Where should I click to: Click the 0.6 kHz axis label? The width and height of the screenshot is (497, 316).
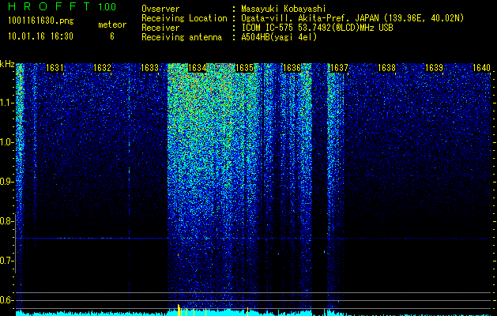6,300
